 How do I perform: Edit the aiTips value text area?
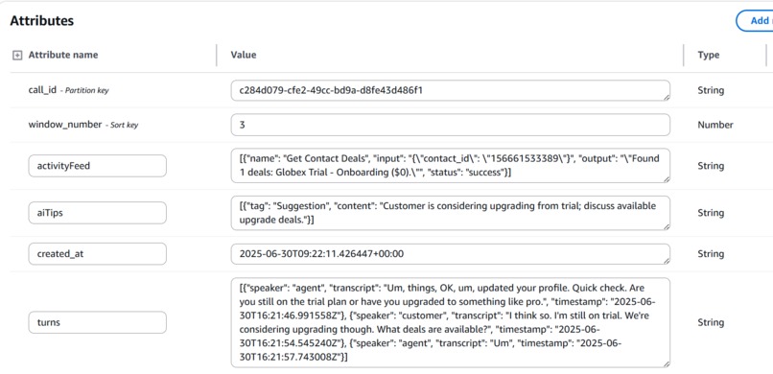click(450, 213)
